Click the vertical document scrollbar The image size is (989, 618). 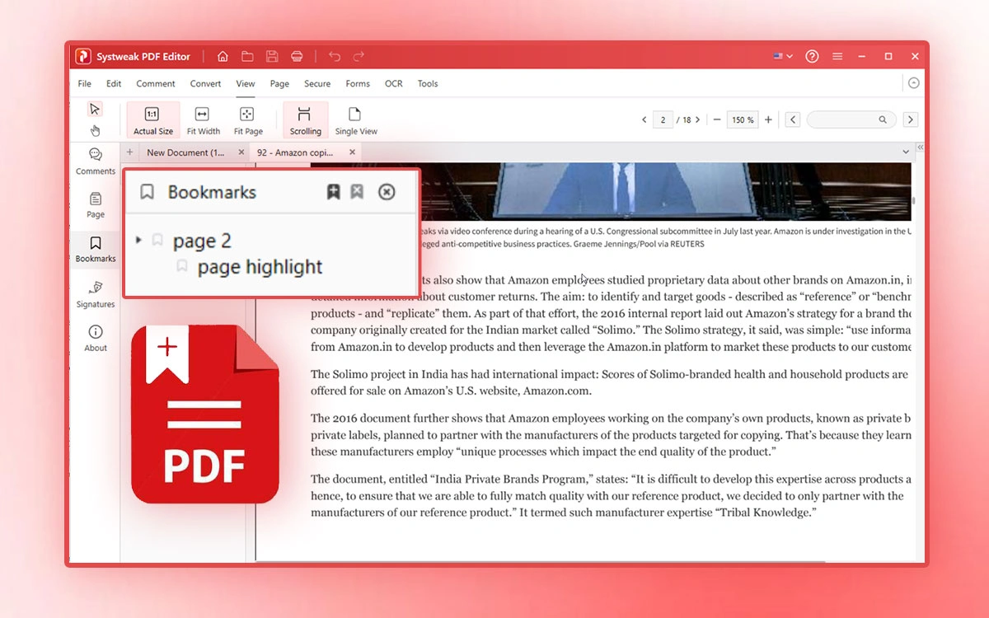coord(913,199)
